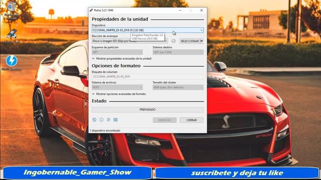Open the Rufus settings sliders icon
The image size is (321, 180).
(108, 120)
